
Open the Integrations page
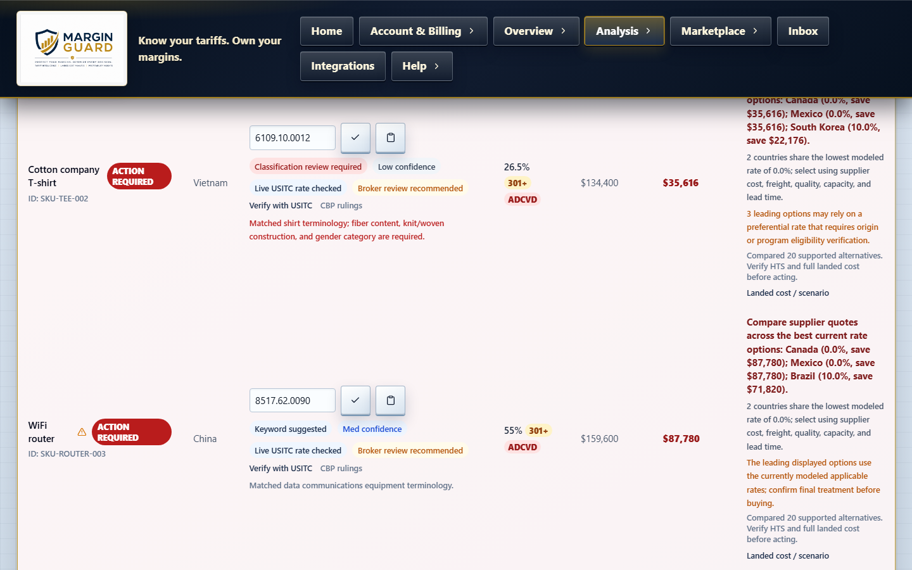[x=343, y=66]
